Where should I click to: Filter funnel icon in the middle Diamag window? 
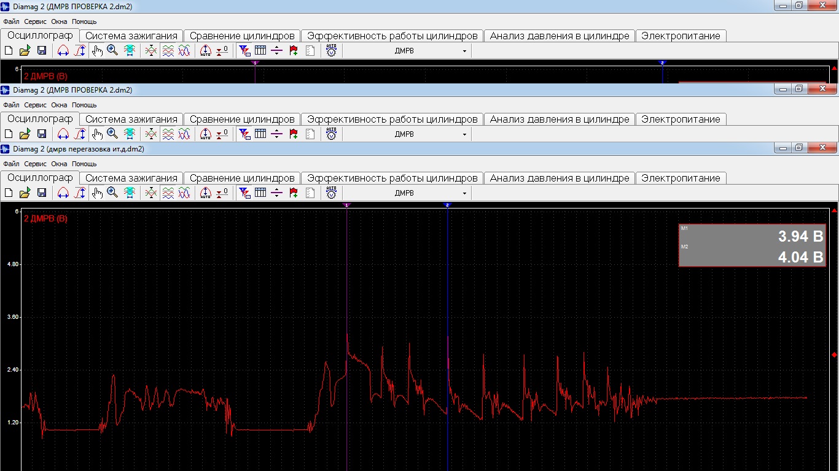coord(244,134)
